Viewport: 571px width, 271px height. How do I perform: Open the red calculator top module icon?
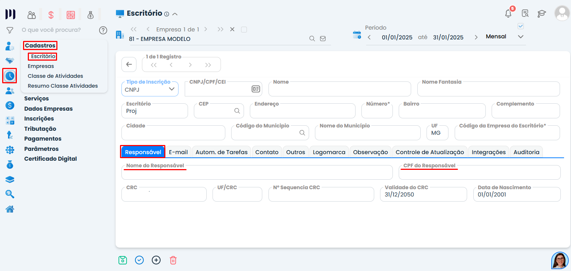coord(71,15)
